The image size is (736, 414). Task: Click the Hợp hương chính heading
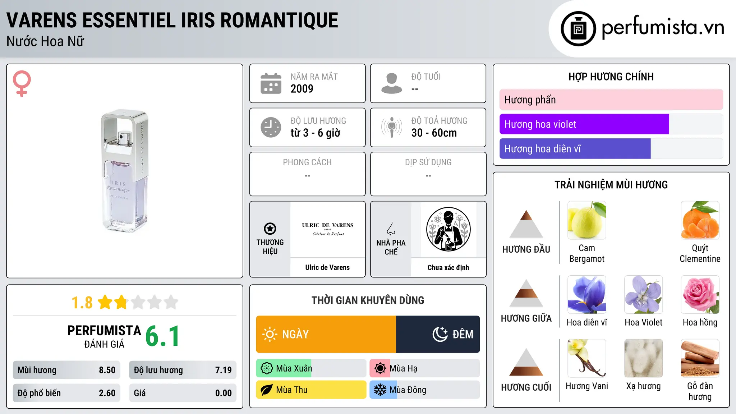point(611,77)
